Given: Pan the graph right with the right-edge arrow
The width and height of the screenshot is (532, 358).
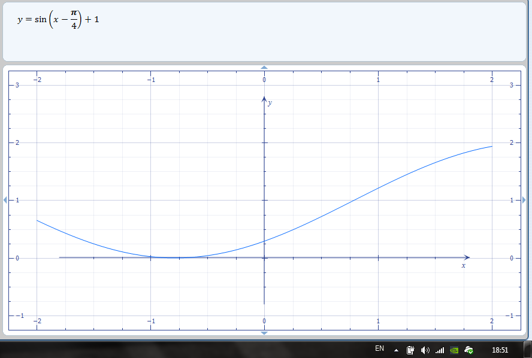Looking at the screenshot, I should coord(524,200).
